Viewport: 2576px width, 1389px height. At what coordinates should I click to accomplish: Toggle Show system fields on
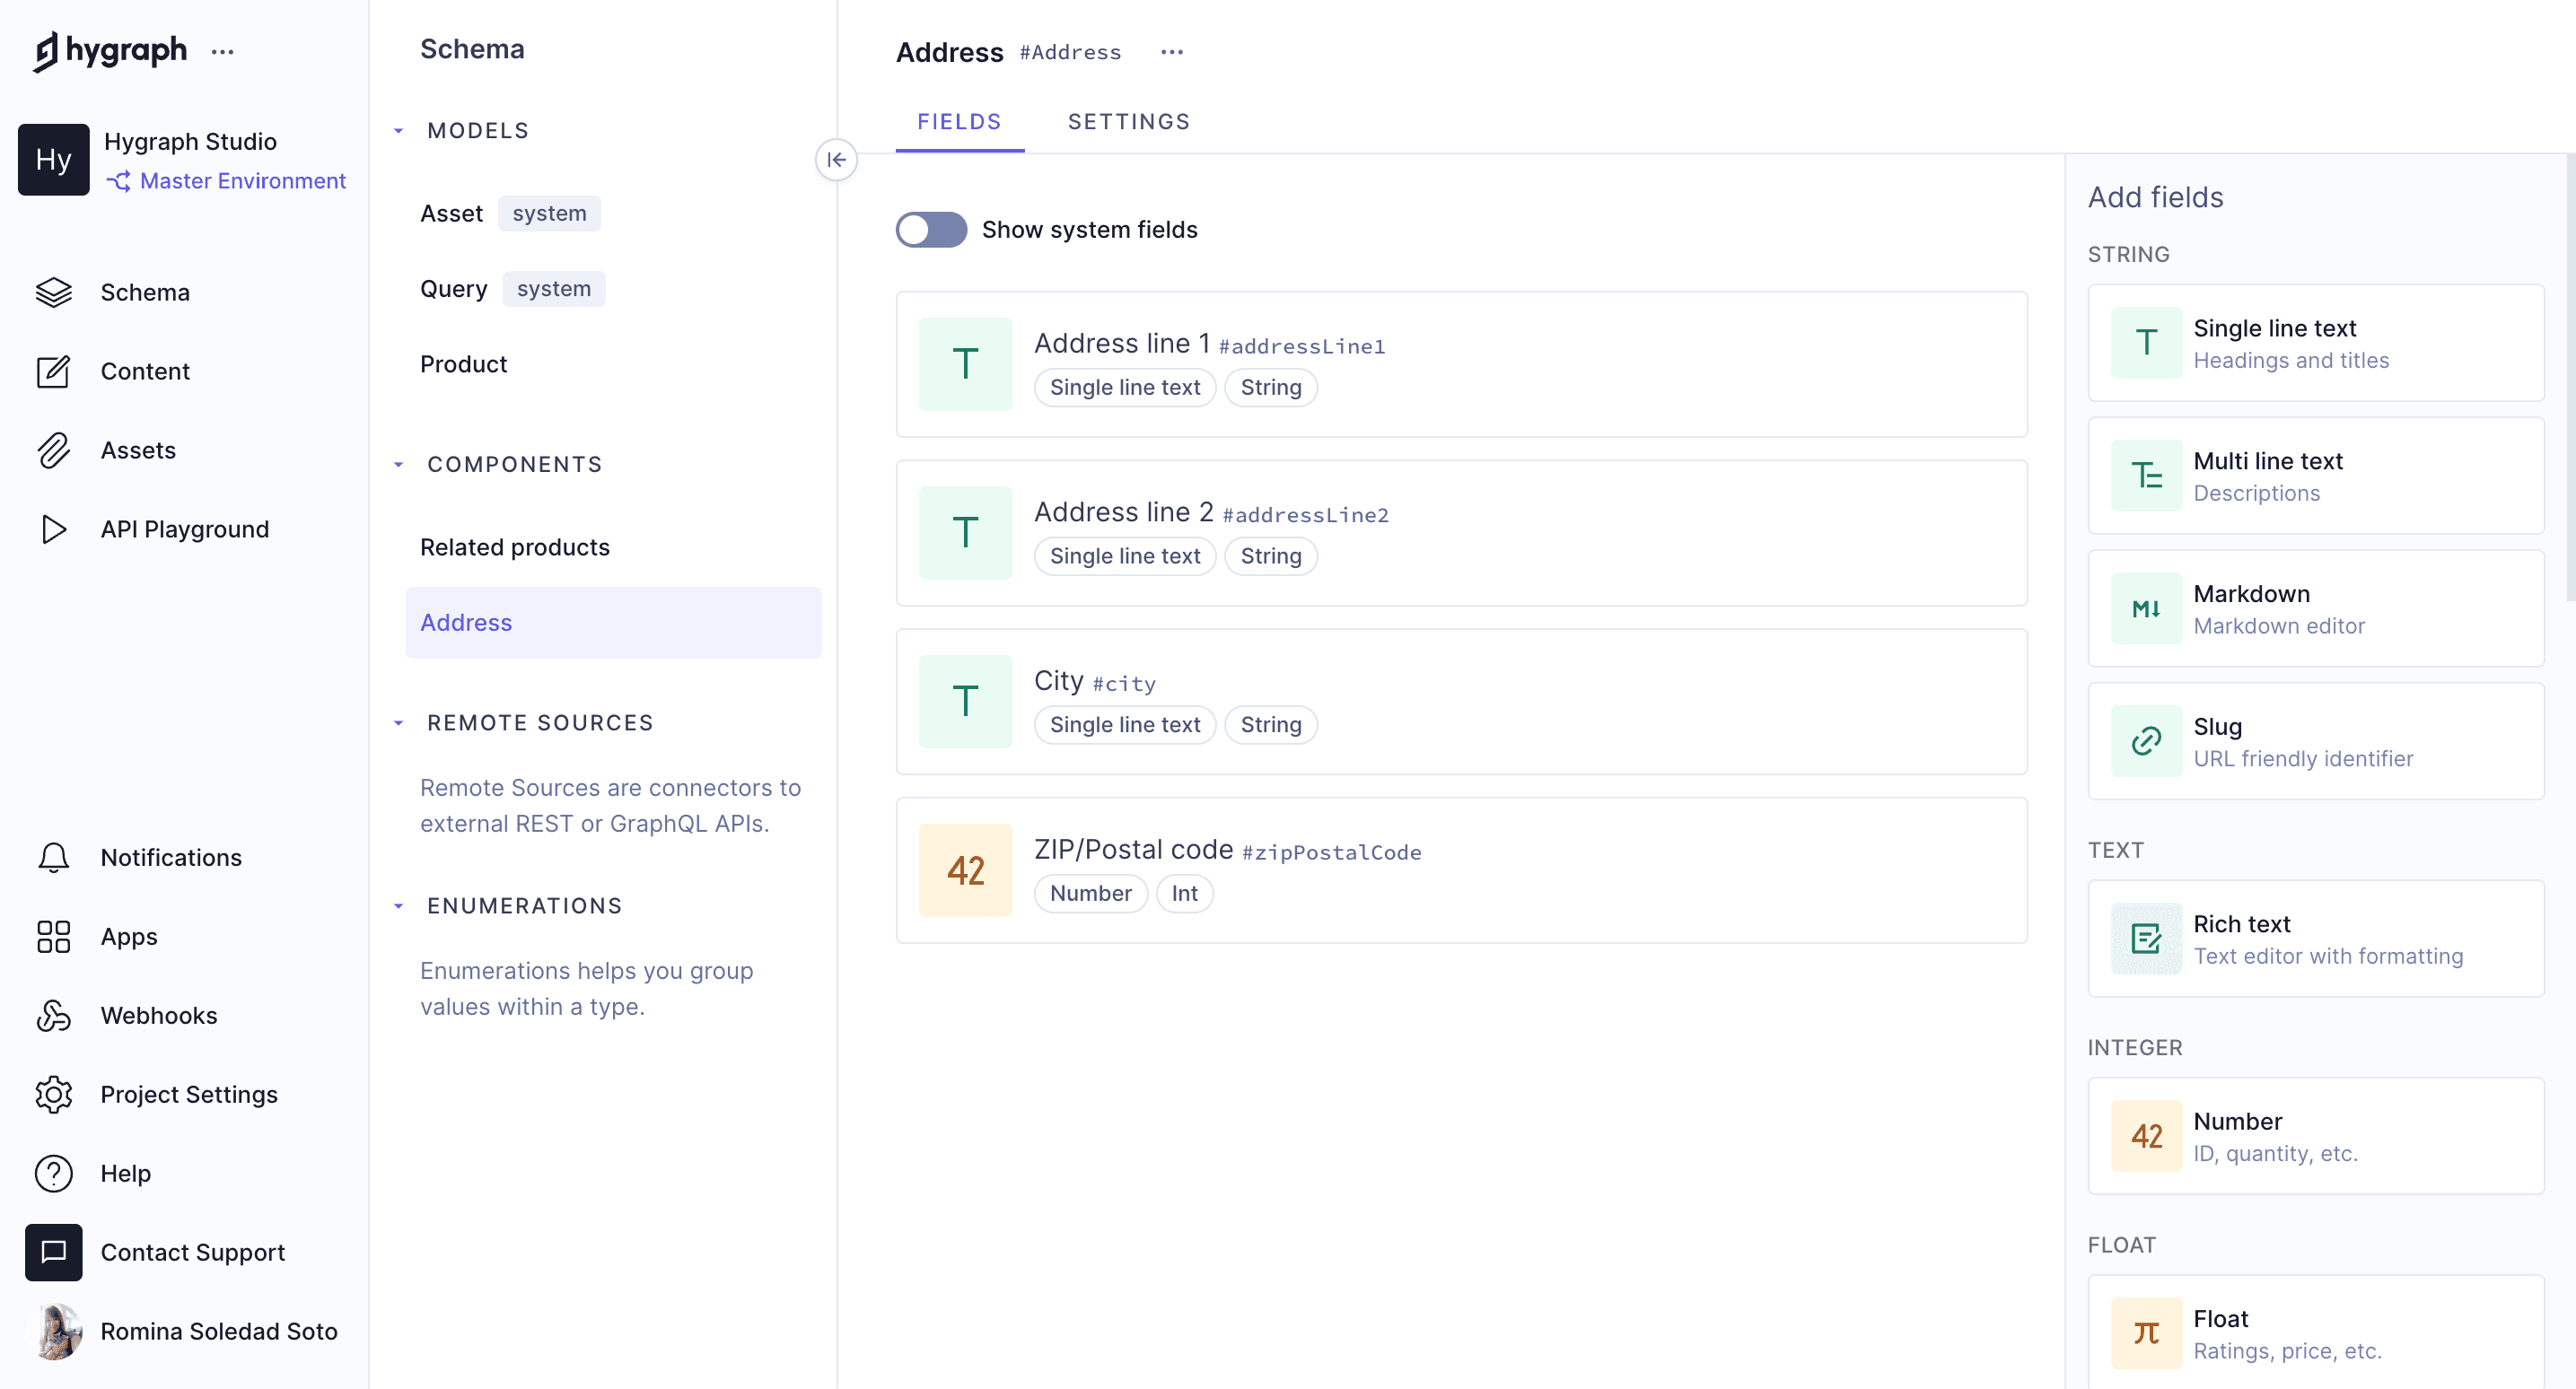click(930, 229)
